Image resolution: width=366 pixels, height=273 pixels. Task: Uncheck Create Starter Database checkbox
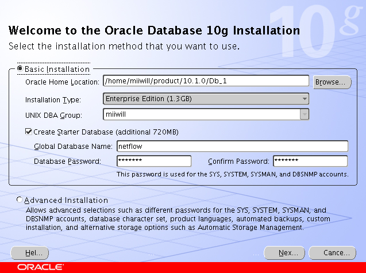29,132
